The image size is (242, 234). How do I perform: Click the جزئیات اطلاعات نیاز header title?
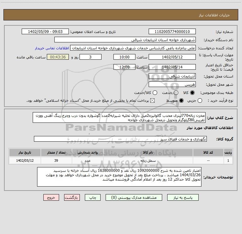pos(214,15)
